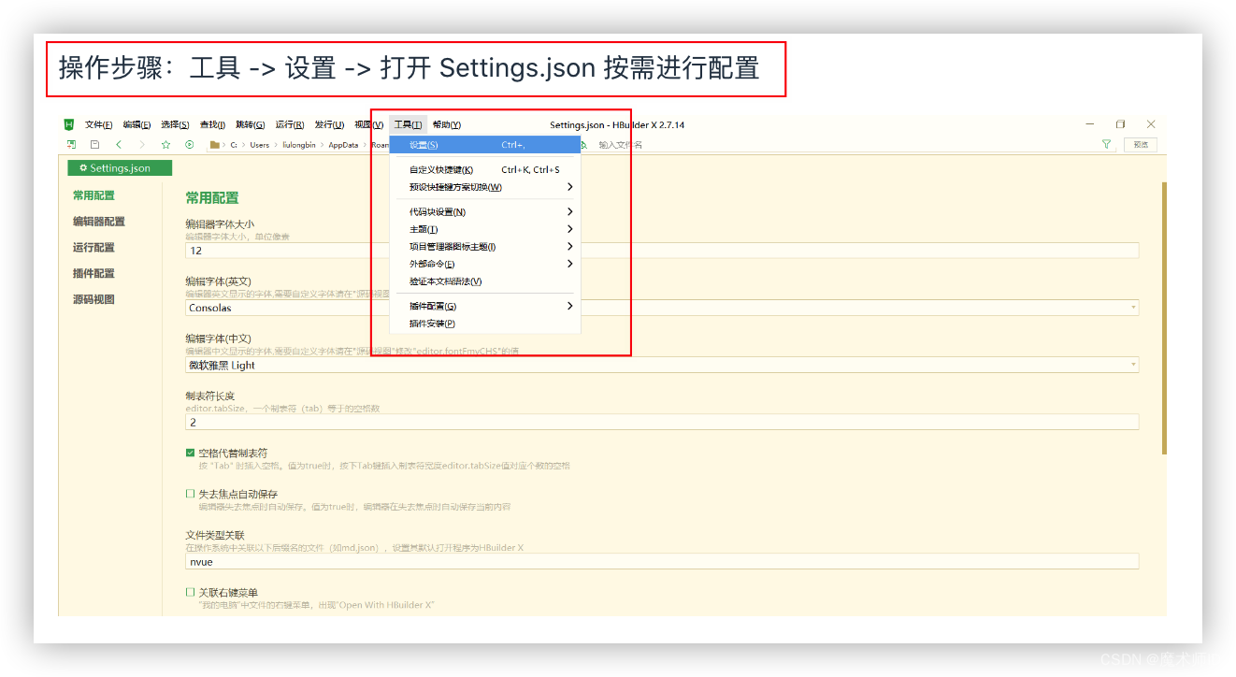The height and width of the screenshot is (677, 1236).
Task: Expand 预设快捷键方案切换 submenu arrow
Action: [569, 187]
